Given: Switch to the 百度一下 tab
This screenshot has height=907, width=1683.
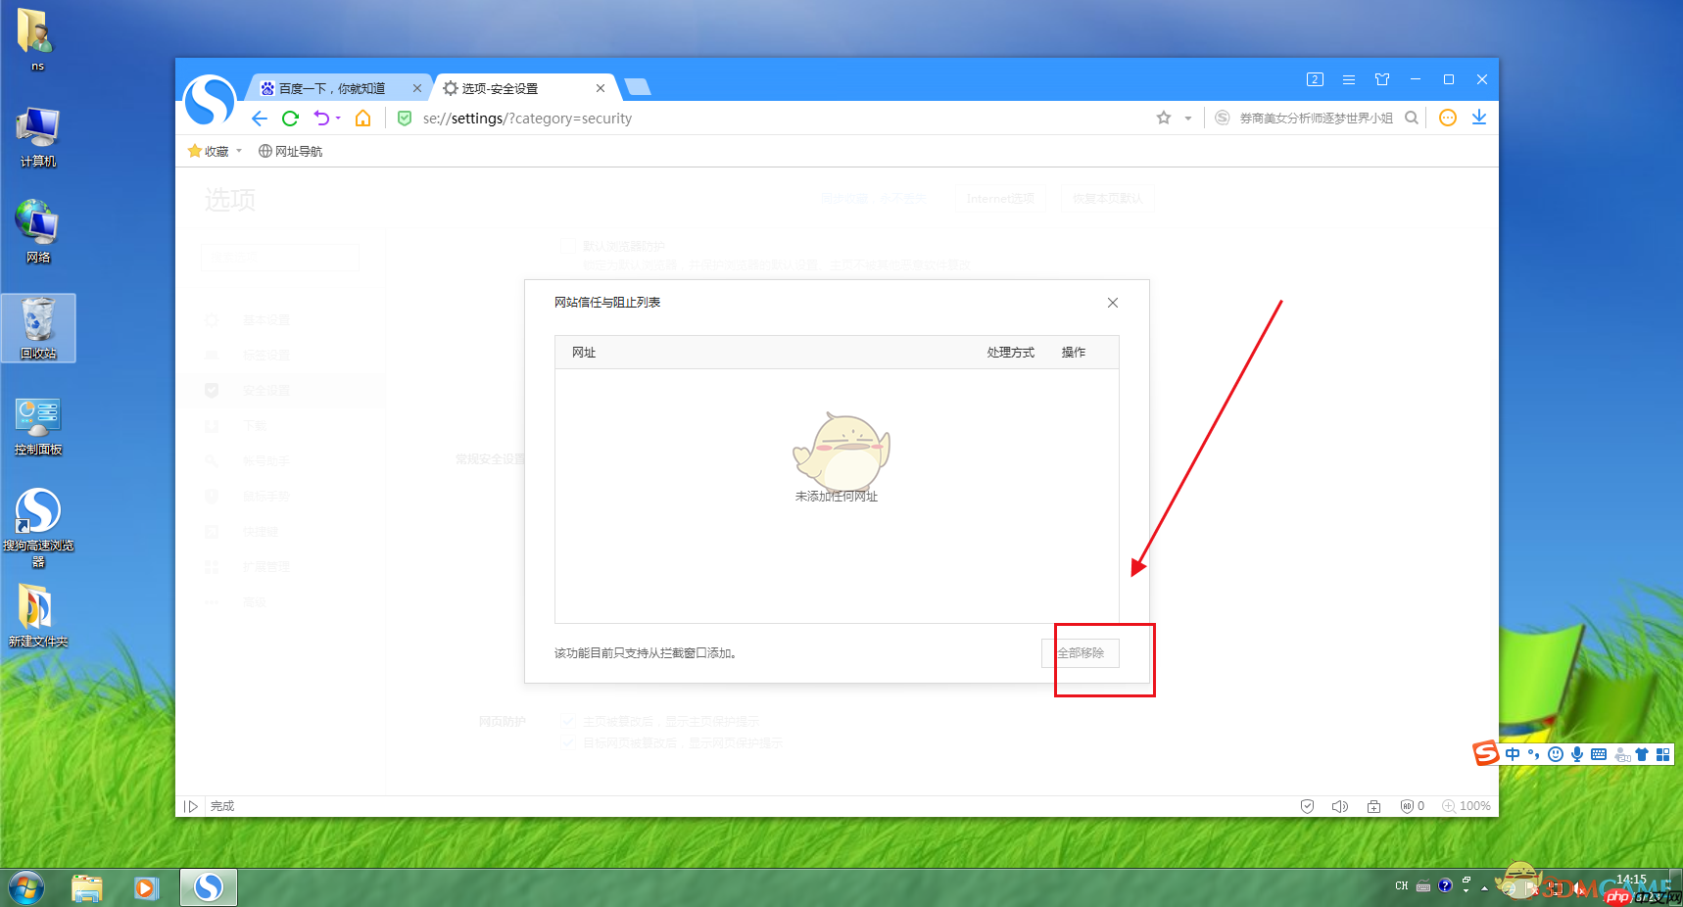Looking at the screenshot, I should click(333, 87).
